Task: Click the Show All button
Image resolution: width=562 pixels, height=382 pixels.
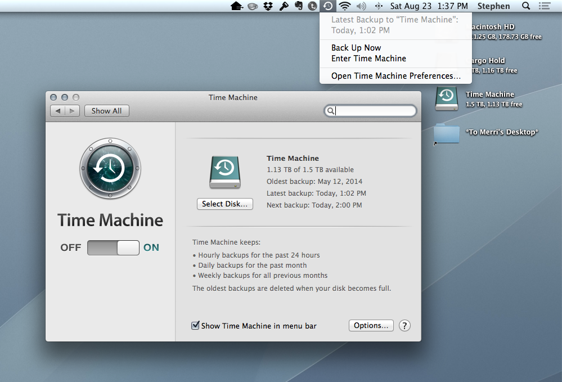Action: tap(106, 111)
